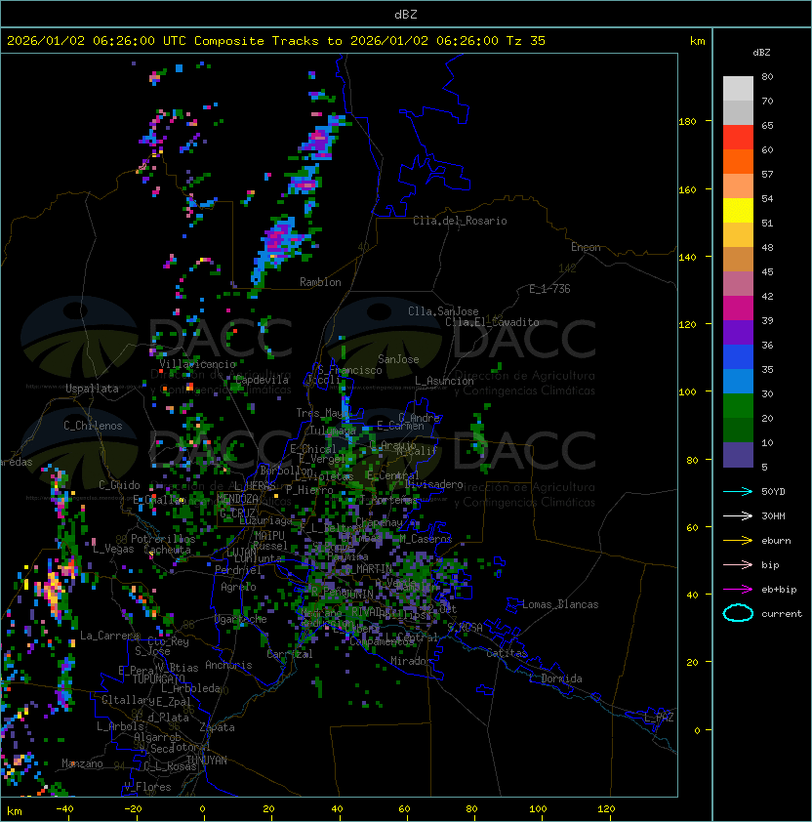Click the pink bip track arrow in the legend

(x=738, y=564)
